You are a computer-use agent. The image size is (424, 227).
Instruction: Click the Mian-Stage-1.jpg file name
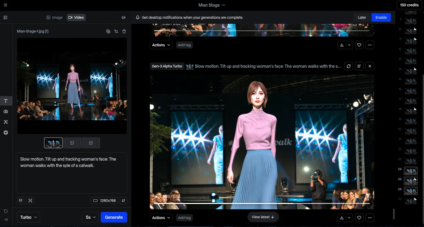33,31
